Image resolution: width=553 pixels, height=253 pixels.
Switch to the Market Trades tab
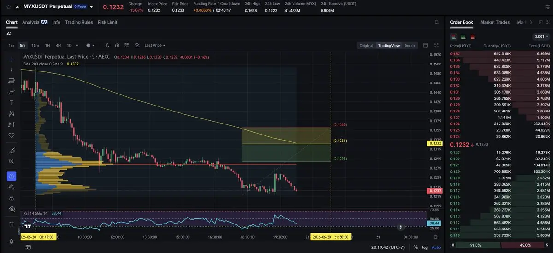[x=495, y=22]
